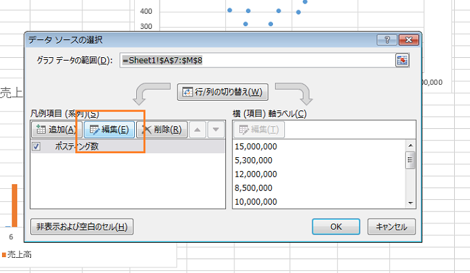The image size is (470, 273).
Task: Select the ポスティング数 series row
Action: pyautogui.click(x=128, y=147)
